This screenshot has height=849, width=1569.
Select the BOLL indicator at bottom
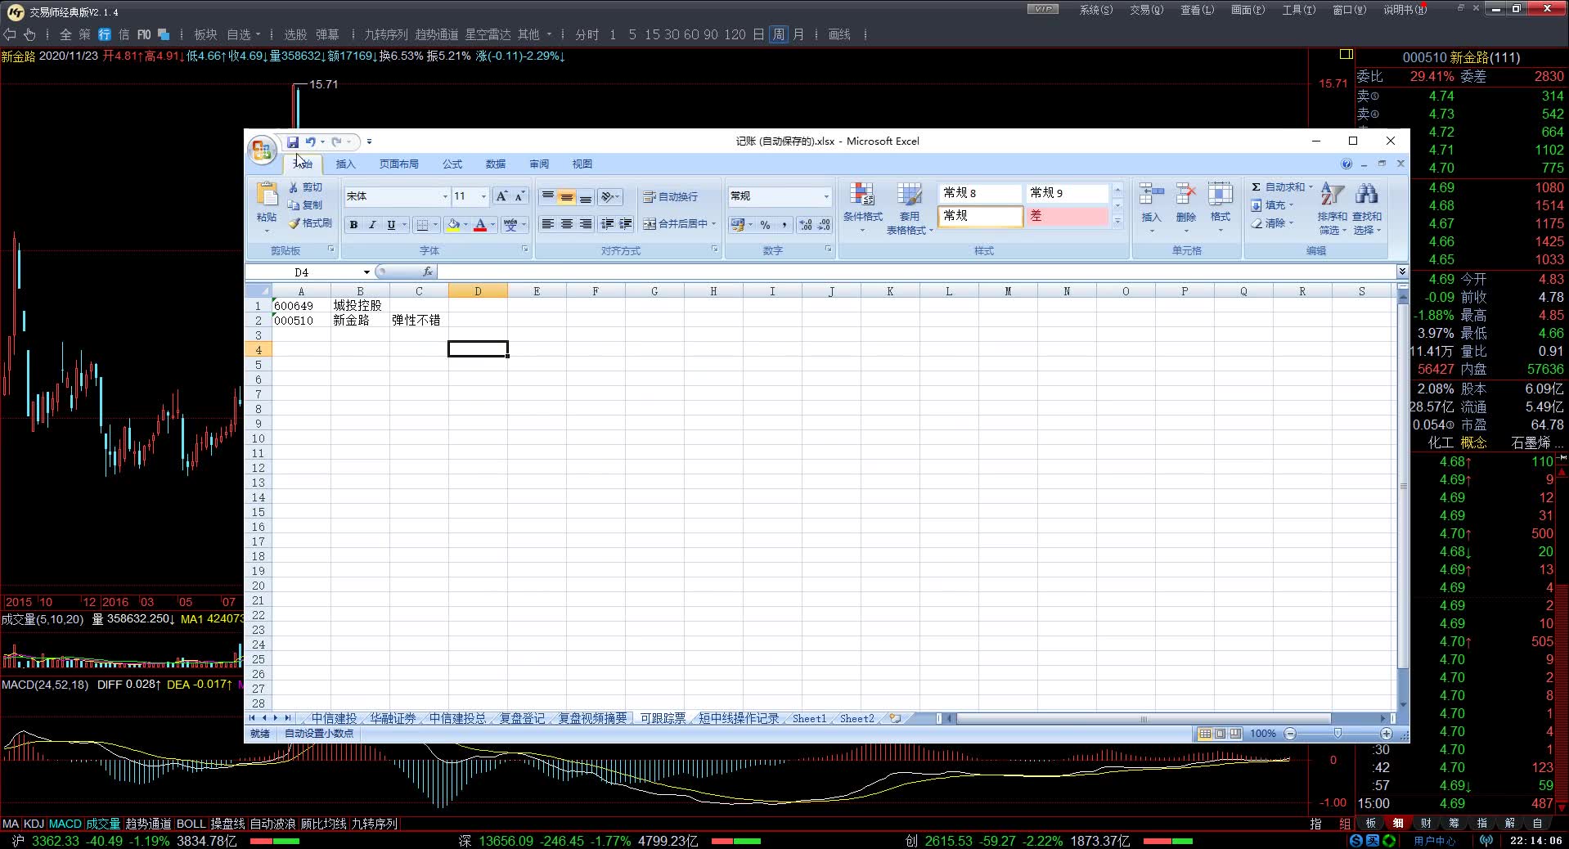(191, 824)
